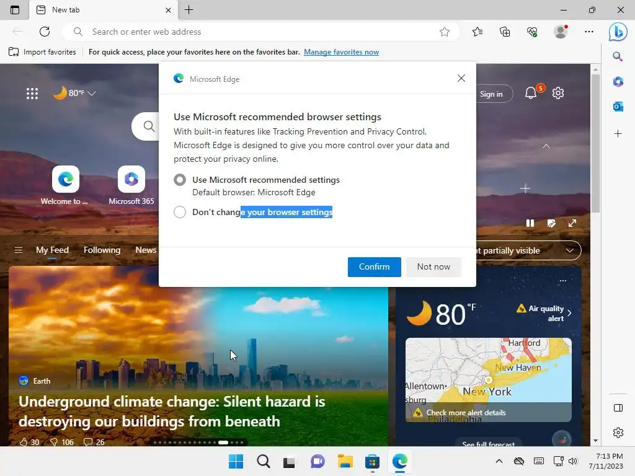Open sidebar settings gear icon

pyautogui.click(x=618, y=433)
